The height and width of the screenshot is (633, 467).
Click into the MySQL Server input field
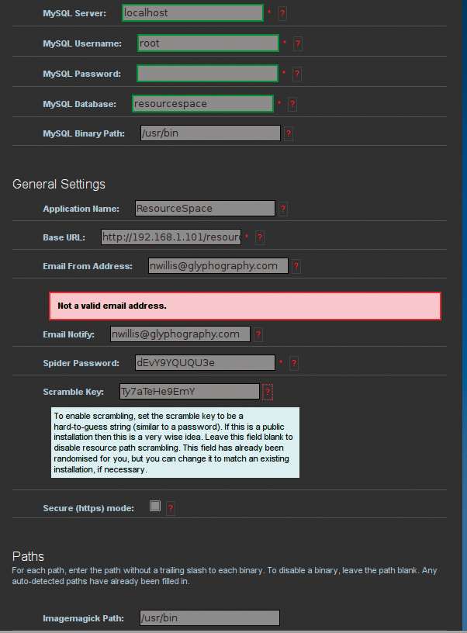click(193, 13)
